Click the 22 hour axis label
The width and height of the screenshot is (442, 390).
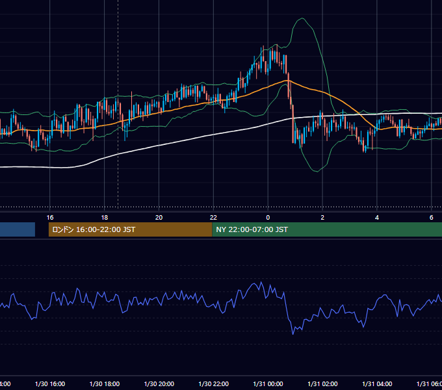213,218
